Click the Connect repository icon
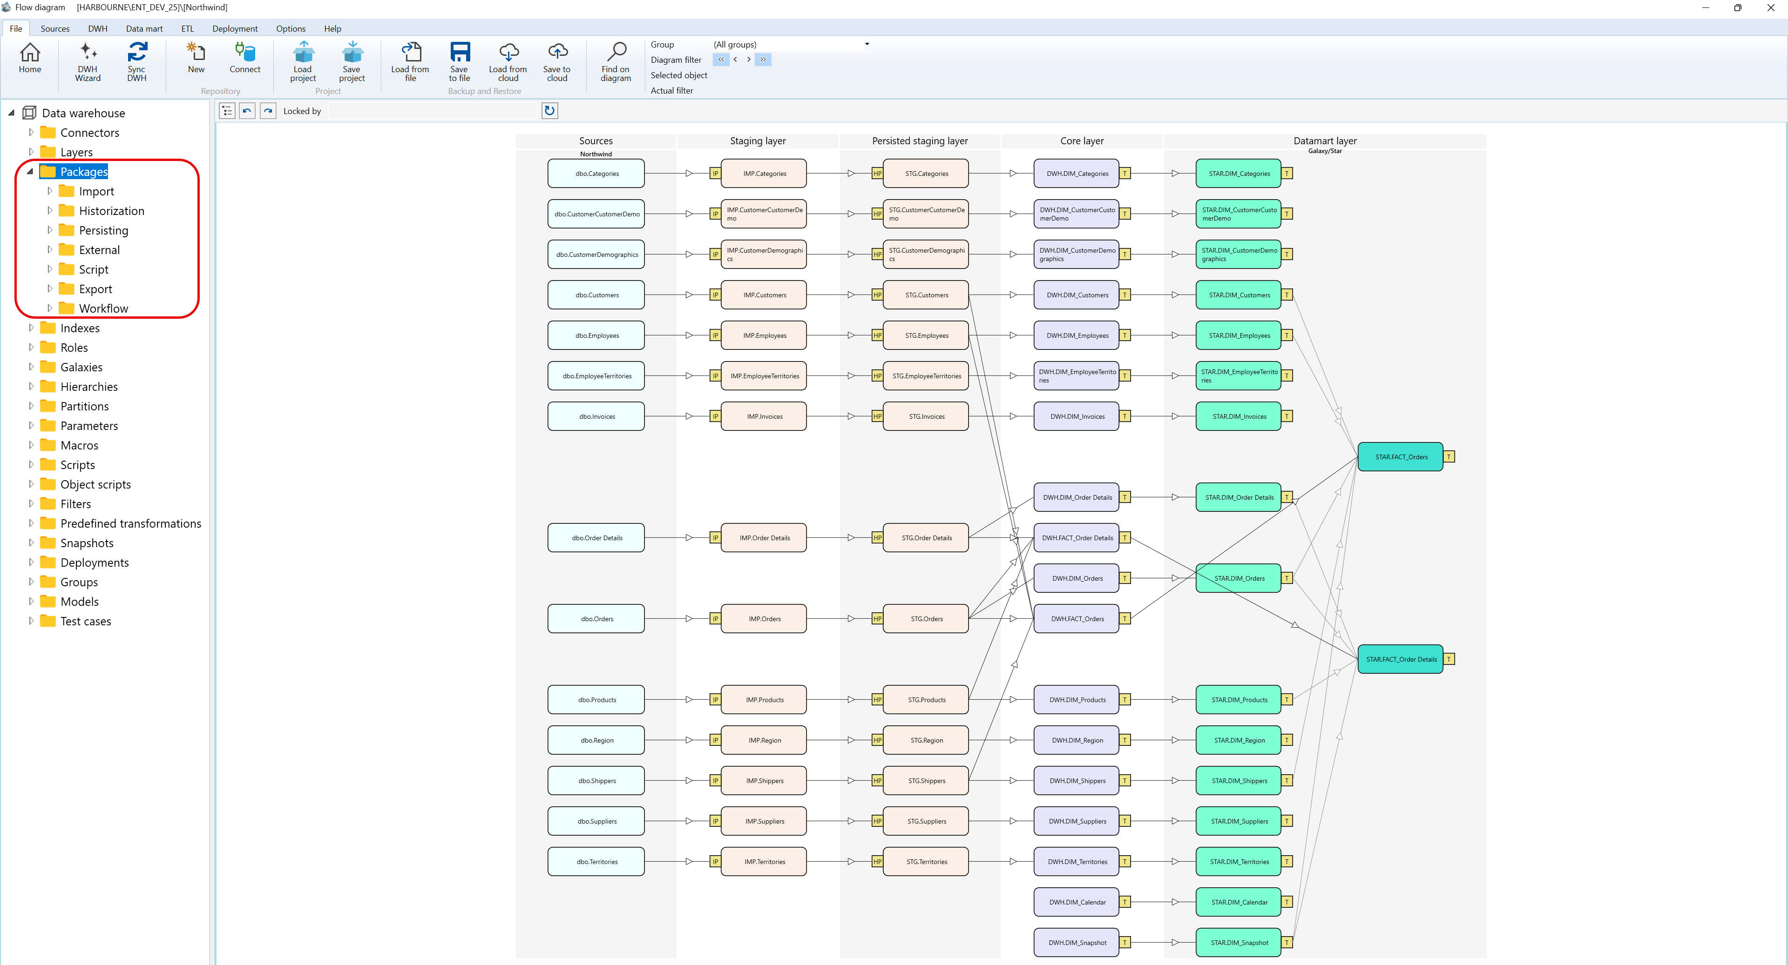This screenshot has height=965, width=1788. point(245,58)
